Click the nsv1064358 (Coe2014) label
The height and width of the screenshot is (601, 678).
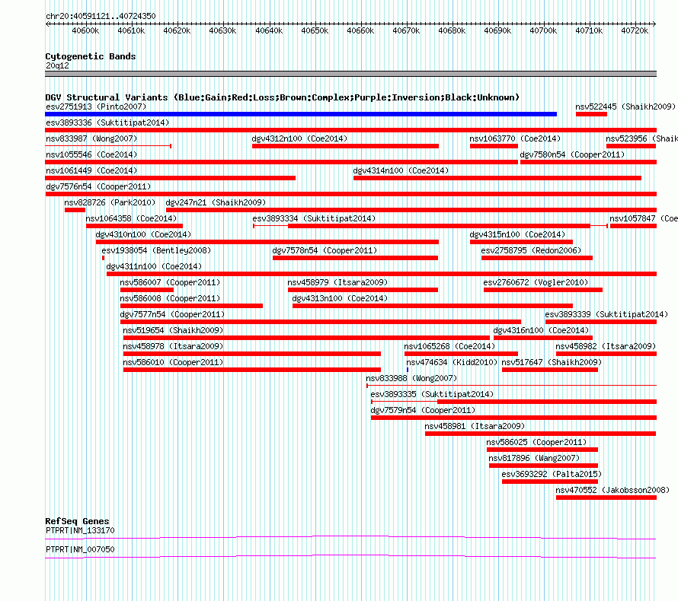click(x=131, y=218)
